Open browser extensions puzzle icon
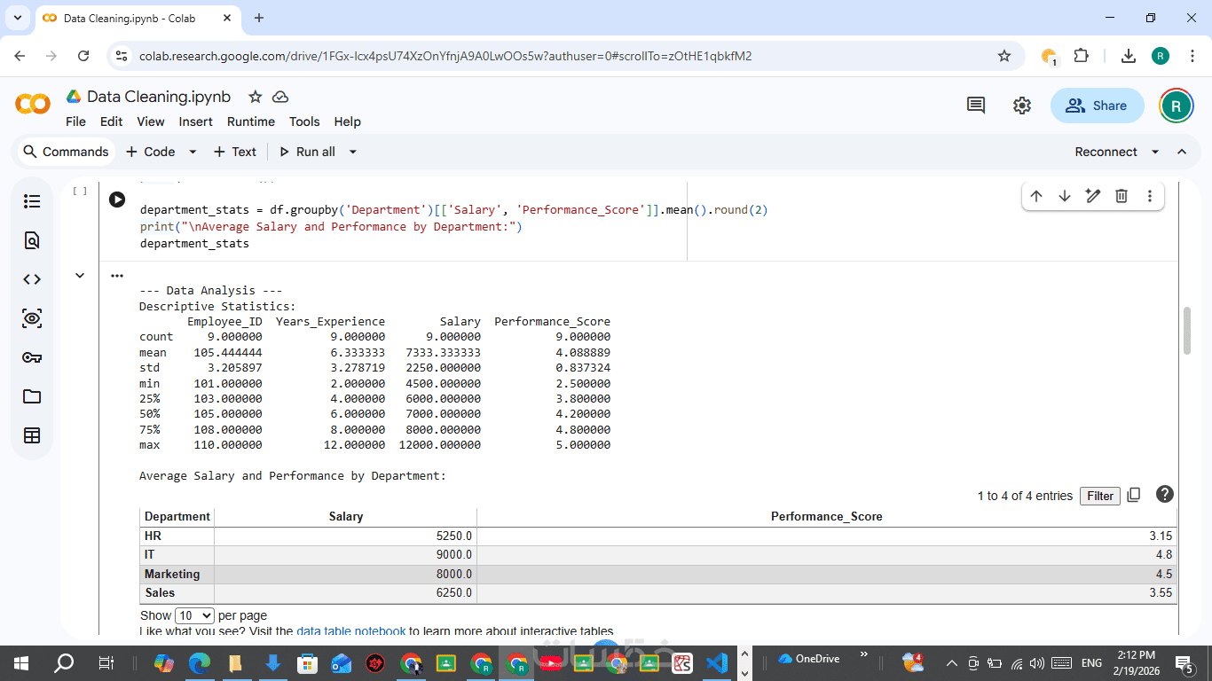 [1081, 56]
